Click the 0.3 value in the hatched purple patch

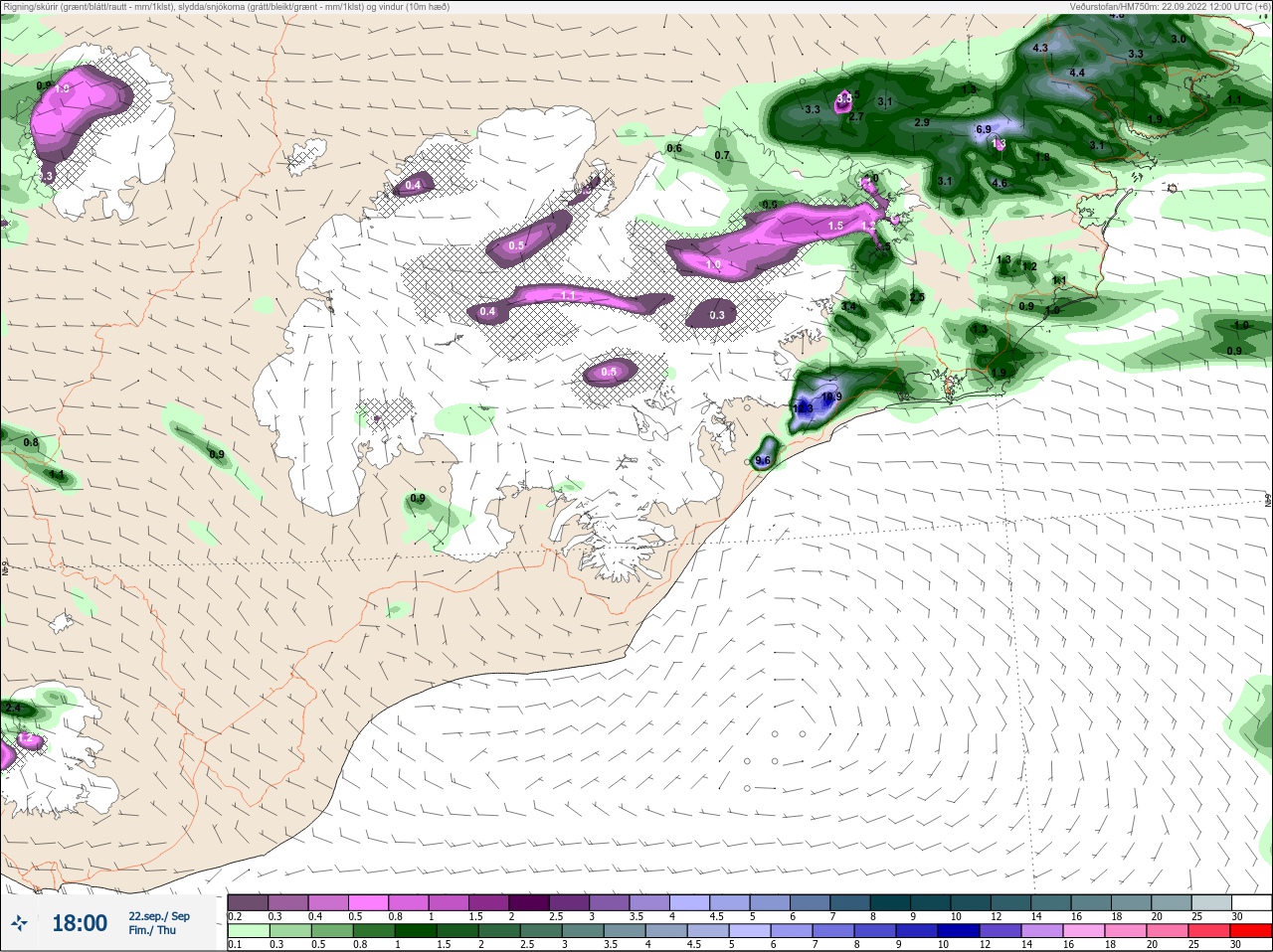tap(717, 315)
